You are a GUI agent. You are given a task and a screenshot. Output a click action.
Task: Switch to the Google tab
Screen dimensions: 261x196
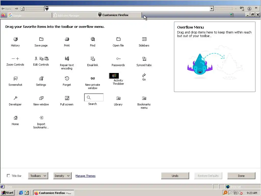click(x=30, y=15)
